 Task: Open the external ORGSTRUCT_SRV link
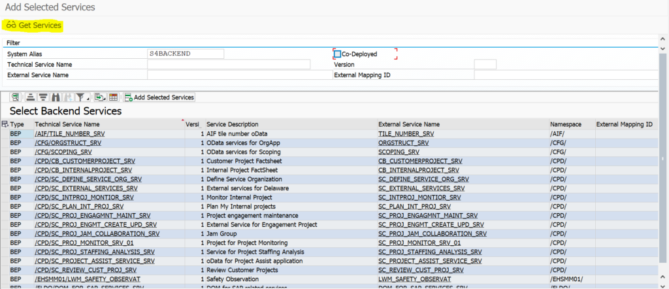coord(404,143)
